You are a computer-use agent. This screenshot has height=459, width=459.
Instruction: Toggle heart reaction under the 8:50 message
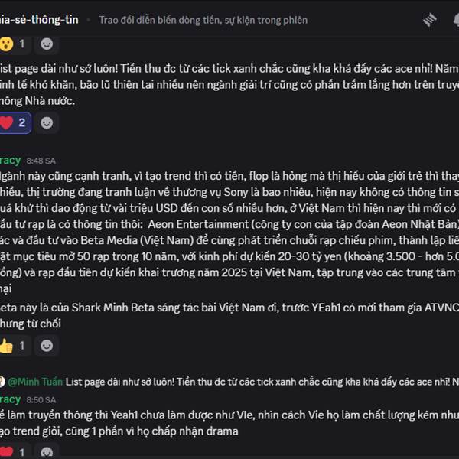coord(14,452)
